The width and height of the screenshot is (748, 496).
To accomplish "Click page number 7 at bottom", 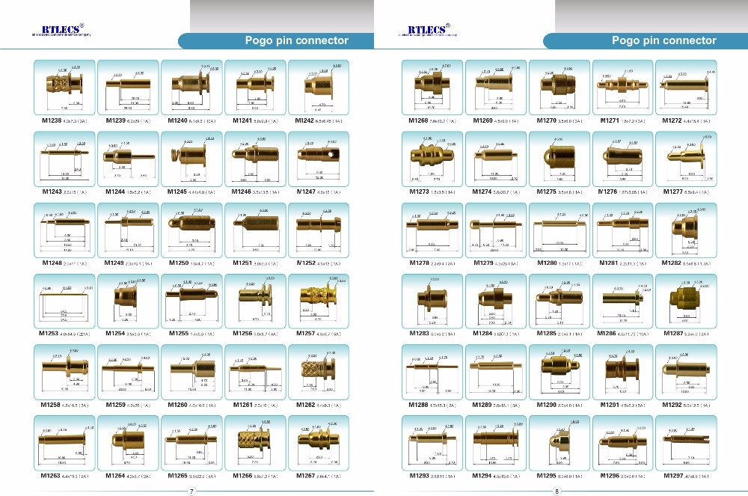I will [x=191, y=491].
